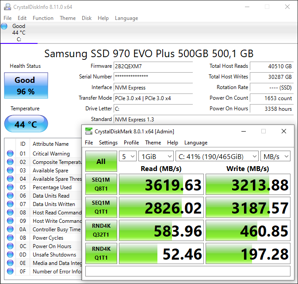Click the Interface field NVM Express

click(153, 87)
